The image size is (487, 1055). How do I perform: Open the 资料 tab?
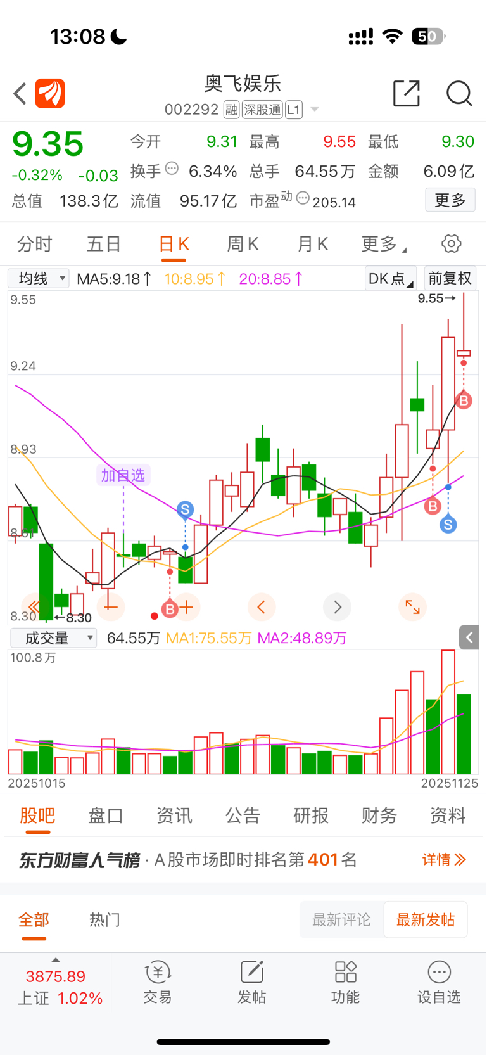point(448,815)
